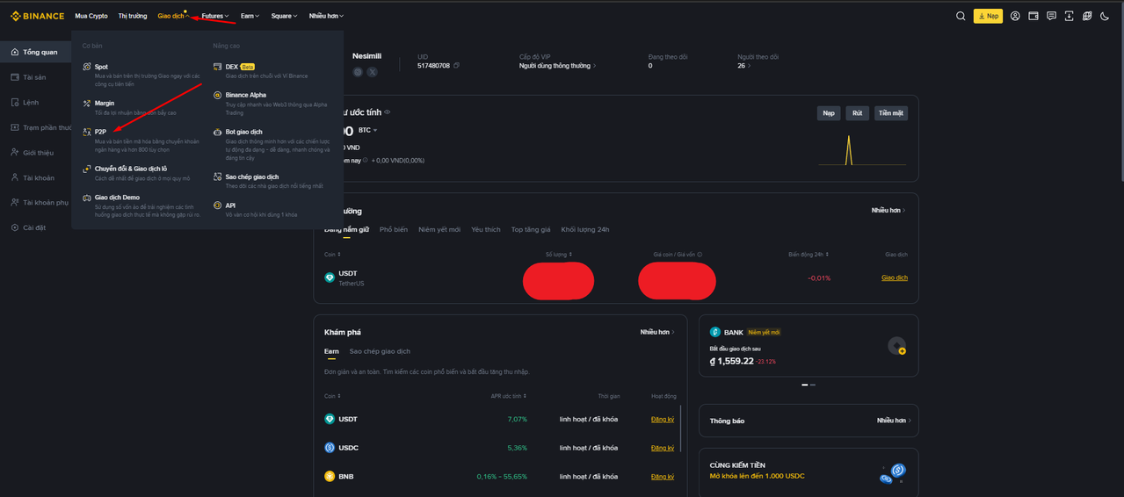Image resolution: width=1124 pixels, height=497 pixels.
Task: Click the Giới thiệu sidebar icon
Action: 15,152
